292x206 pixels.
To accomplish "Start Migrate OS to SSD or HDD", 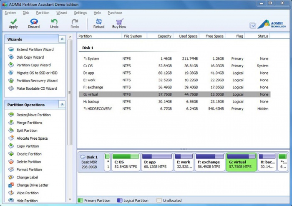I will point(37,73).
